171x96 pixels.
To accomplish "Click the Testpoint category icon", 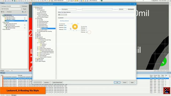I will click(37, 37).
